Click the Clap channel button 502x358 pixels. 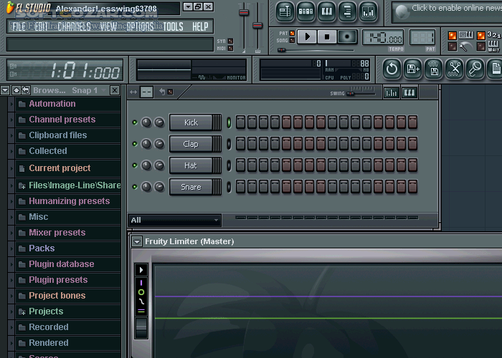click(x=191, y=144)
